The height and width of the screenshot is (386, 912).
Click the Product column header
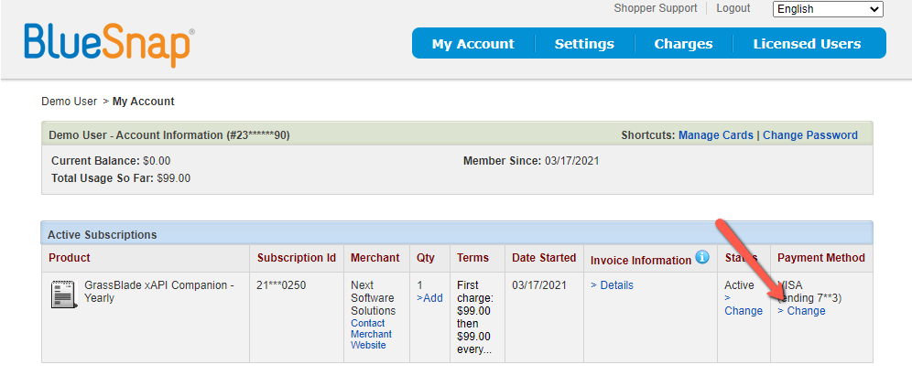tap(70, 258)
